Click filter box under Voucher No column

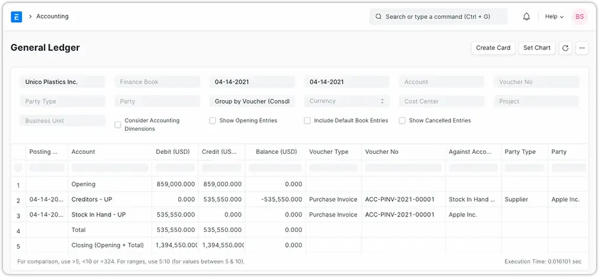(x=404, y=168)
